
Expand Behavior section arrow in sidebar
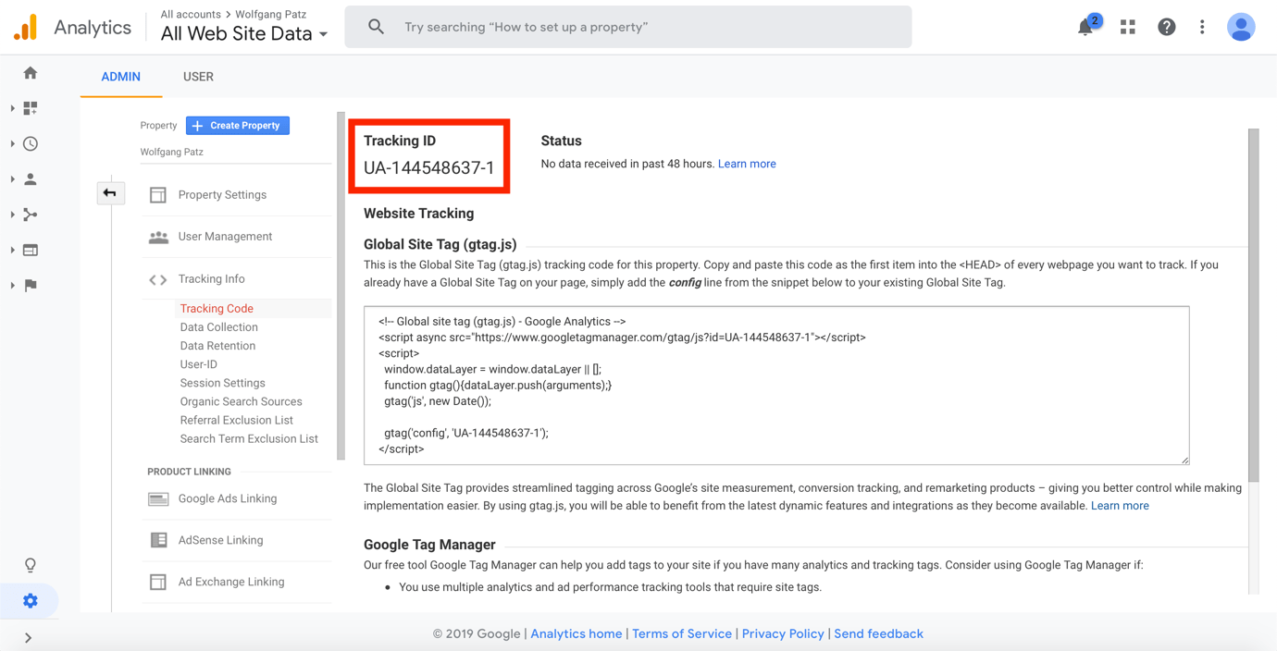coord(13,251)
